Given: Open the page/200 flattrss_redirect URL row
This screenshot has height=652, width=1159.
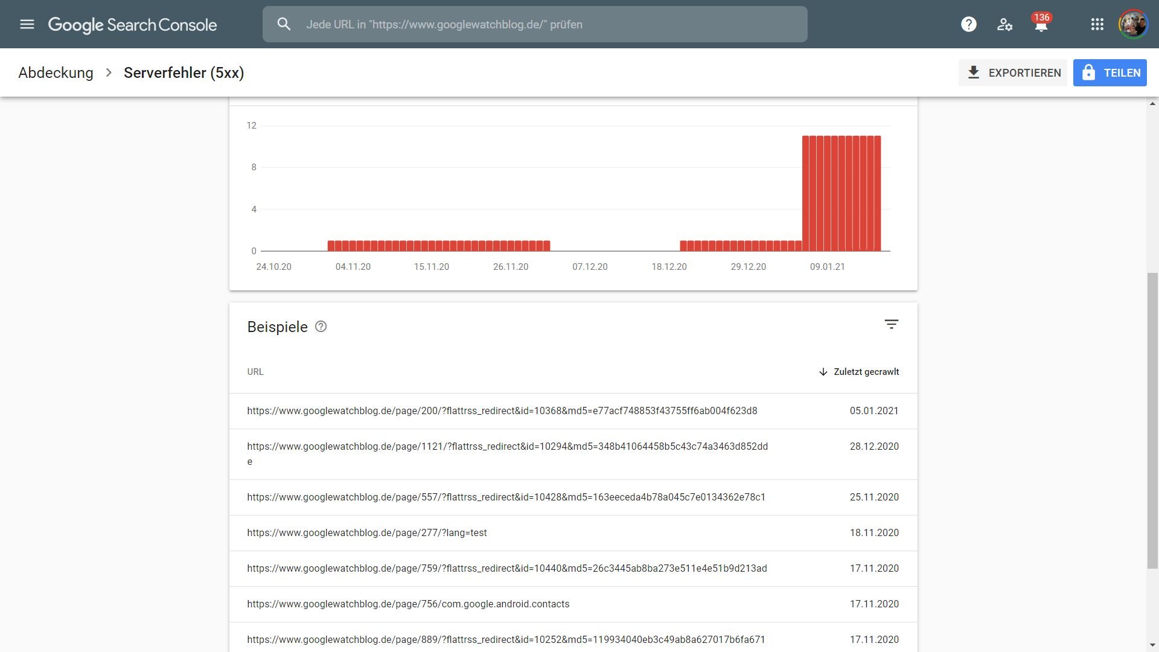Looking at the screenshot, I should coord(502,411).
